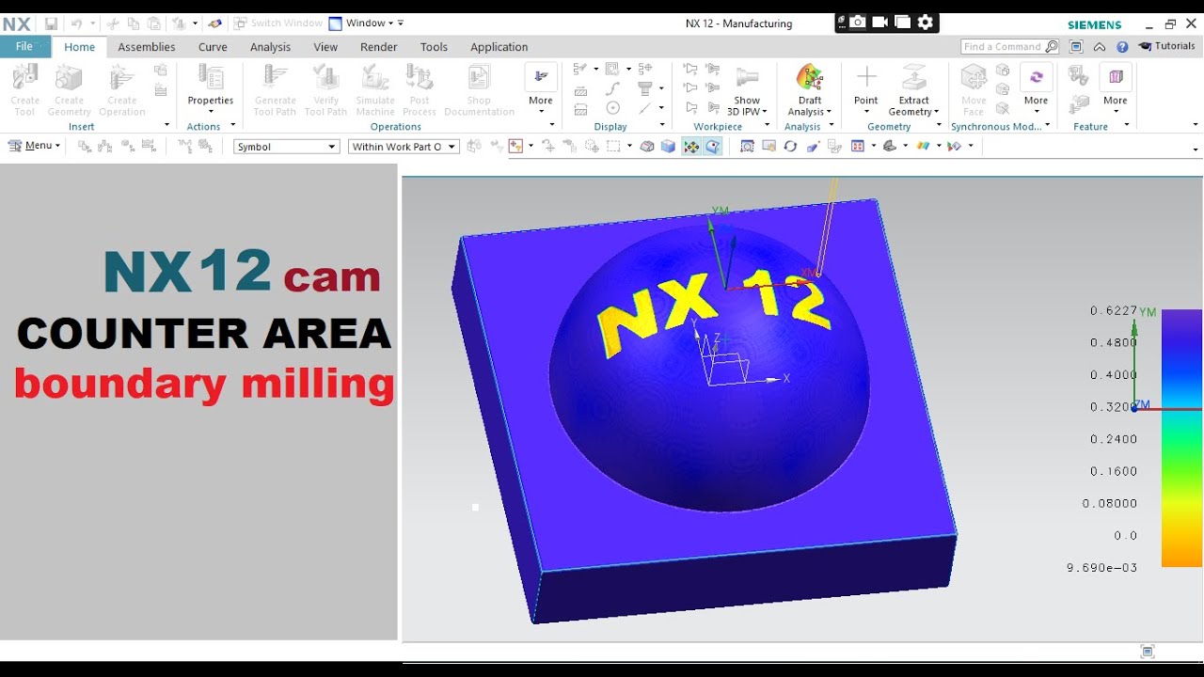Switch to the Analysis tab
This screenshot has width=1204, height=677.
[x=271, y=47]
